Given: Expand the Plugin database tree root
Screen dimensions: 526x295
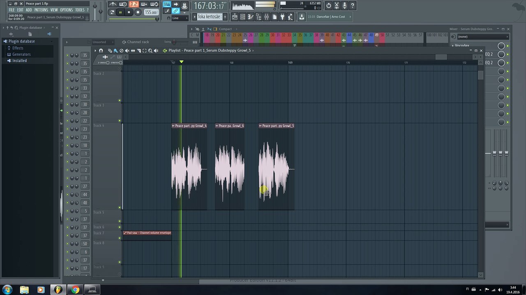Looking at the screenshot, I should tap(22, 41).
